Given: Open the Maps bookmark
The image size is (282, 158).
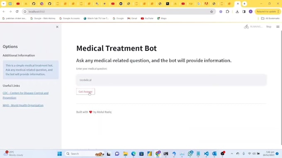Looking at the screenshot, I should pyautogui.click(x=162, y=18).
